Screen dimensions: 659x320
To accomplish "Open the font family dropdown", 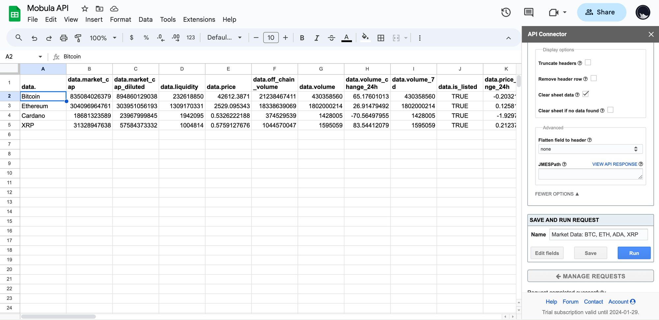I will coord(224,38).
